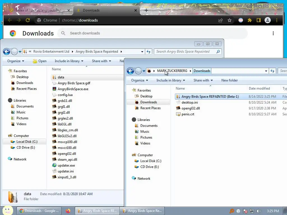
Task: Select the data folder
Action: pos(87,77)
